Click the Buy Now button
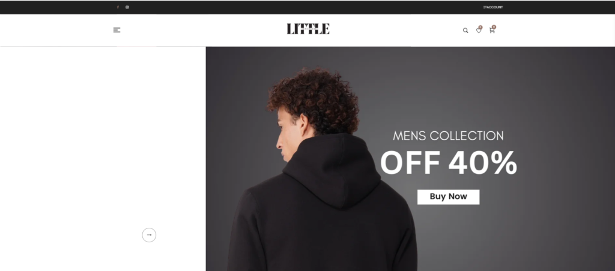The width and height of the screenshot is (615, 271). pyautogui.click(x=448, y=197)
